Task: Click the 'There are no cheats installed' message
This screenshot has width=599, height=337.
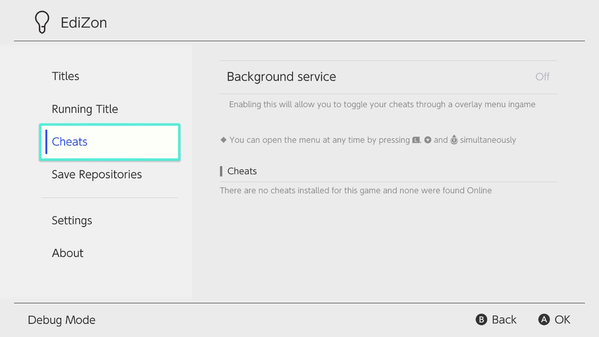Action: (356, 190)
